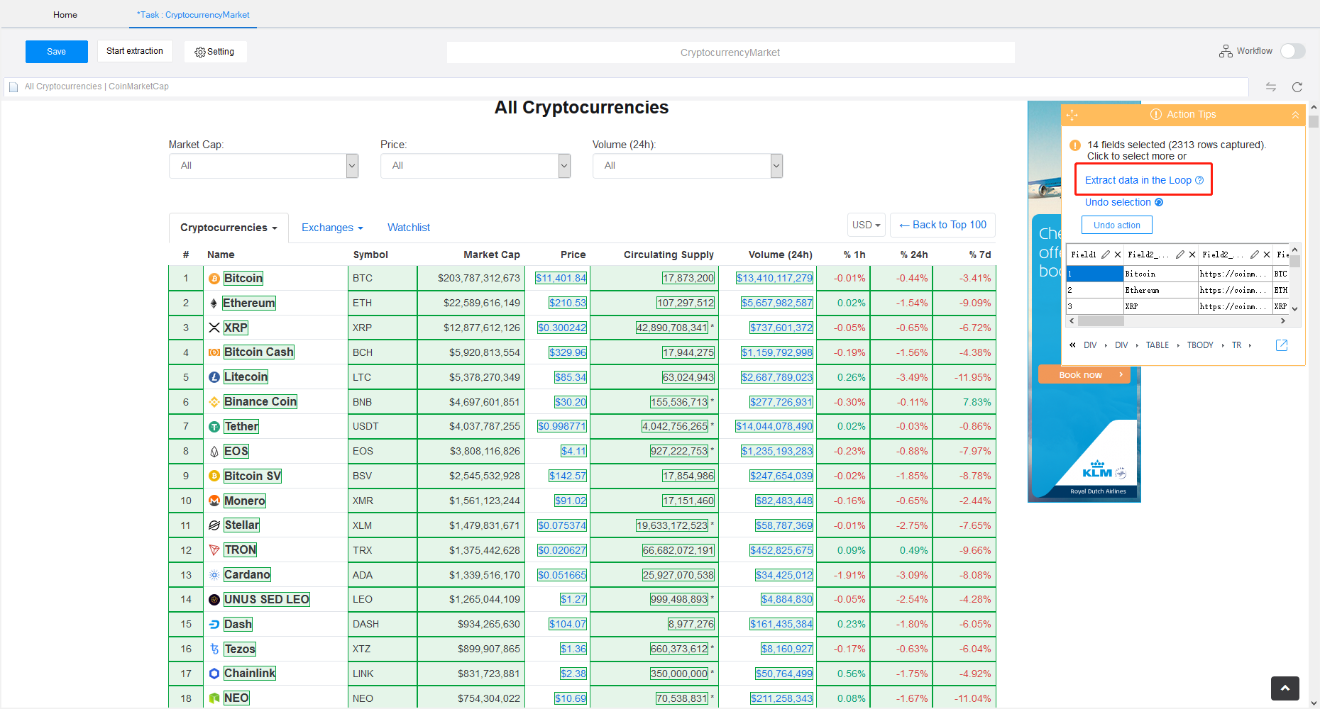Click the main page vertical scrollbar thumb
Image resolution: width=1320 pixels, height=709 pixels.
click(1314, 121)
